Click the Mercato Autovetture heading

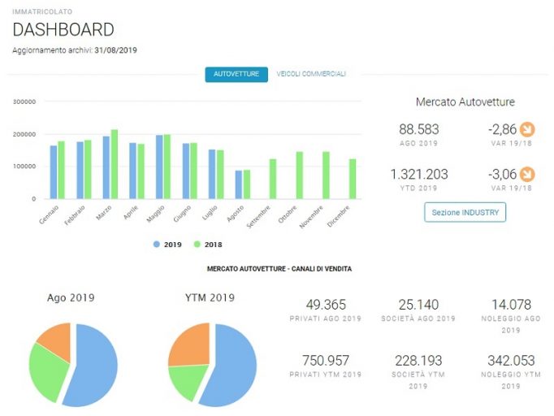465,102
